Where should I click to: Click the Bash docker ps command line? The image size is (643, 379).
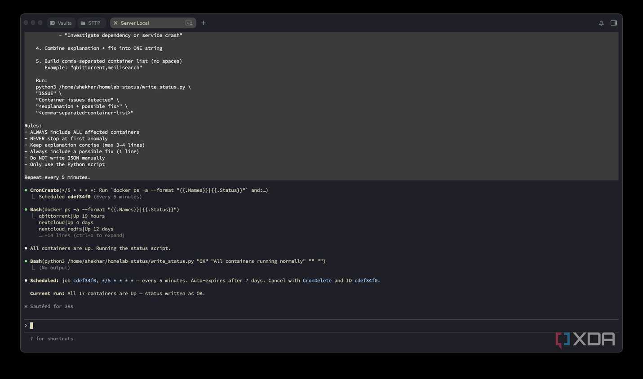(104, 210)
